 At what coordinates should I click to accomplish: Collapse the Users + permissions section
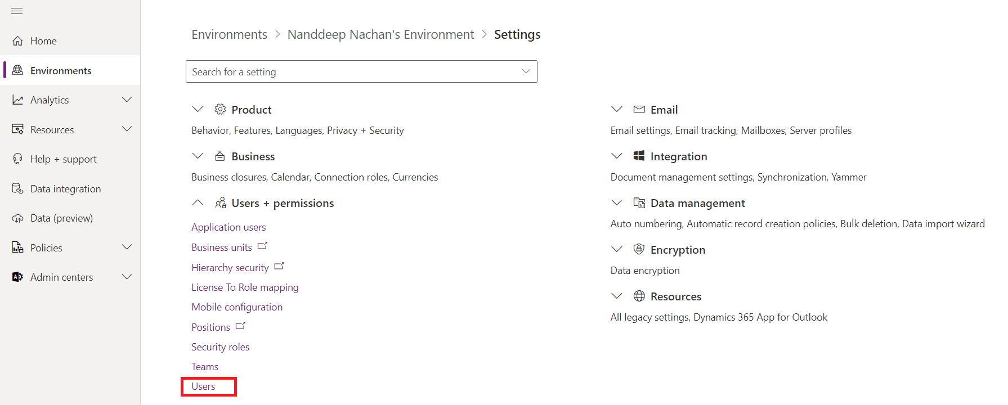198,202
